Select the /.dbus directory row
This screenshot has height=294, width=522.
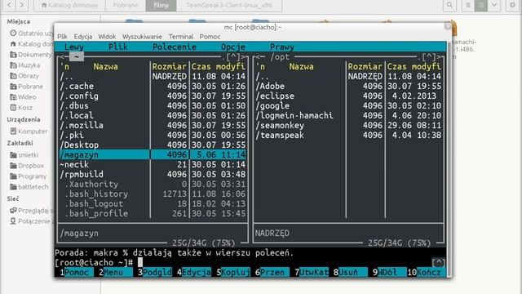coord(153,105)
